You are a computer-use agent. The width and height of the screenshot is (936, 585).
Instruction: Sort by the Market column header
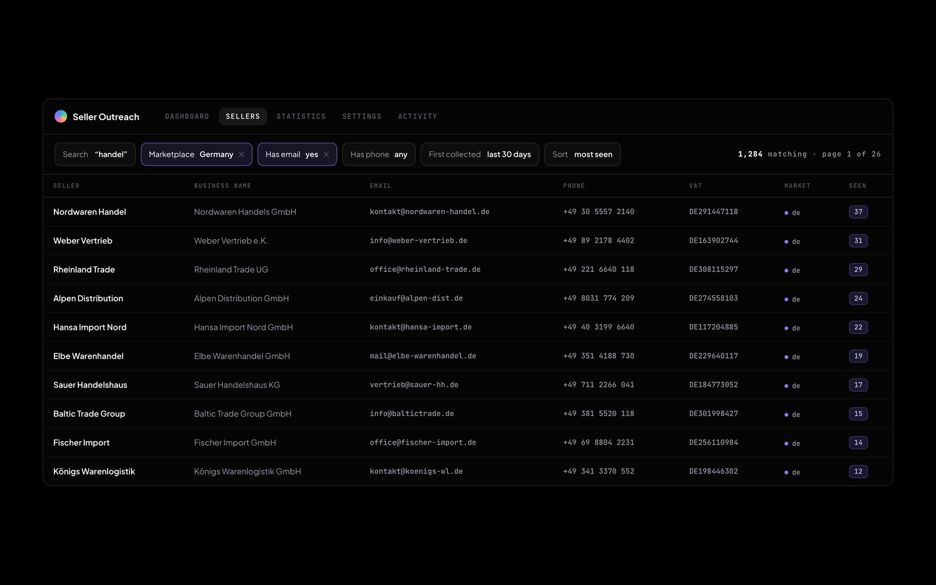pyautogui.click(x=797, y=186)
